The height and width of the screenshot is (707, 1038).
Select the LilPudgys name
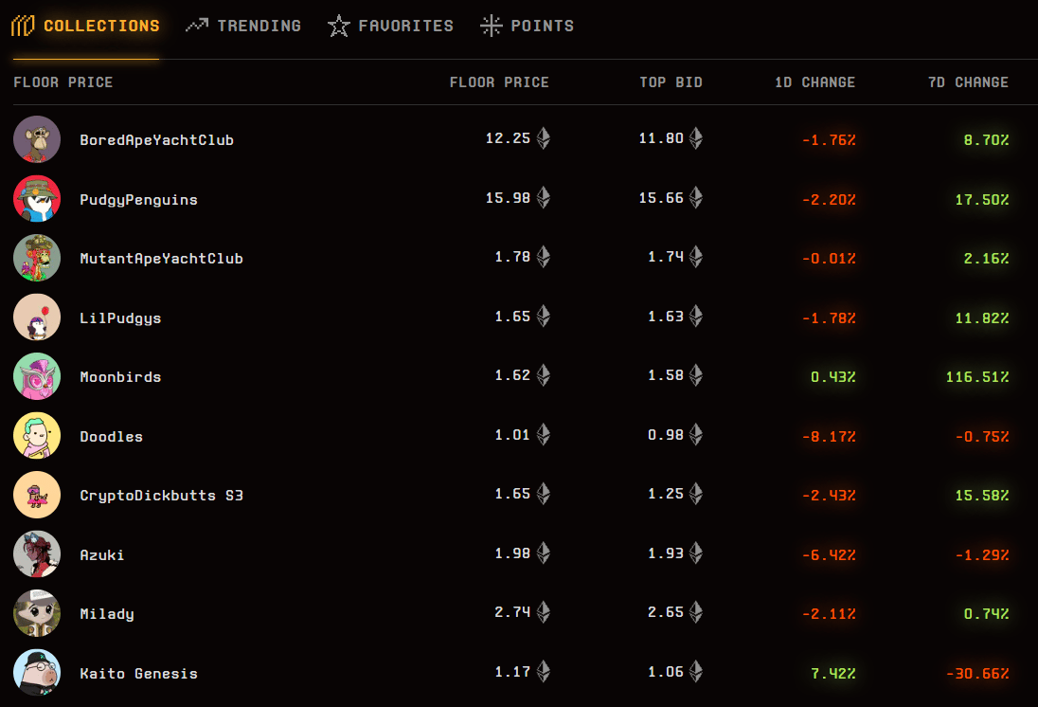point(120,318)
